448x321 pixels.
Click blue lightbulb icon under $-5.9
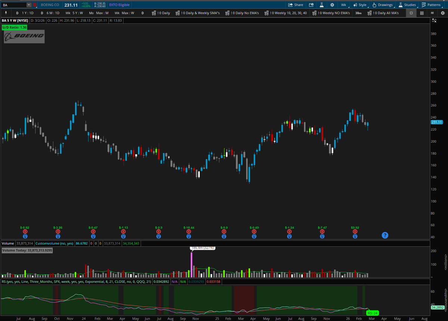click(224, 236)
